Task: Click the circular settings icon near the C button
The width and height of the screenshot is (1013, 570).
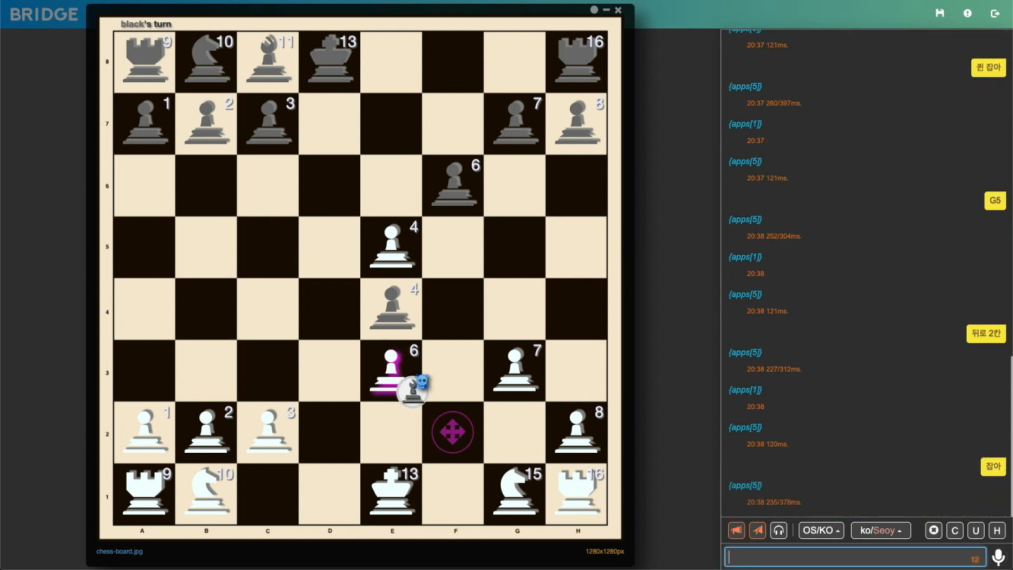Action: click(933, 530)
